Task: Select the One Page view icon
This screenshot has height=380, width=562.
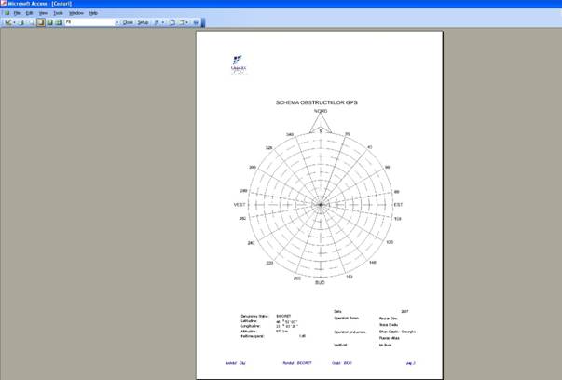Action: coord(40,21)
